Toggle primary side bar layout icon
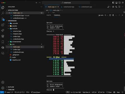The image size is (125, 94). pos(113,3)
